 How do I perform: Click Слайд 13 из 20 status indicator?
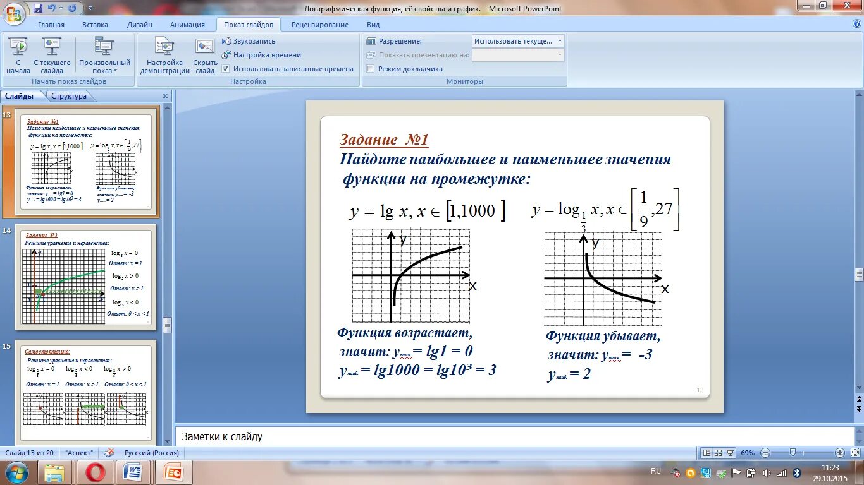(x=30, y=453)
